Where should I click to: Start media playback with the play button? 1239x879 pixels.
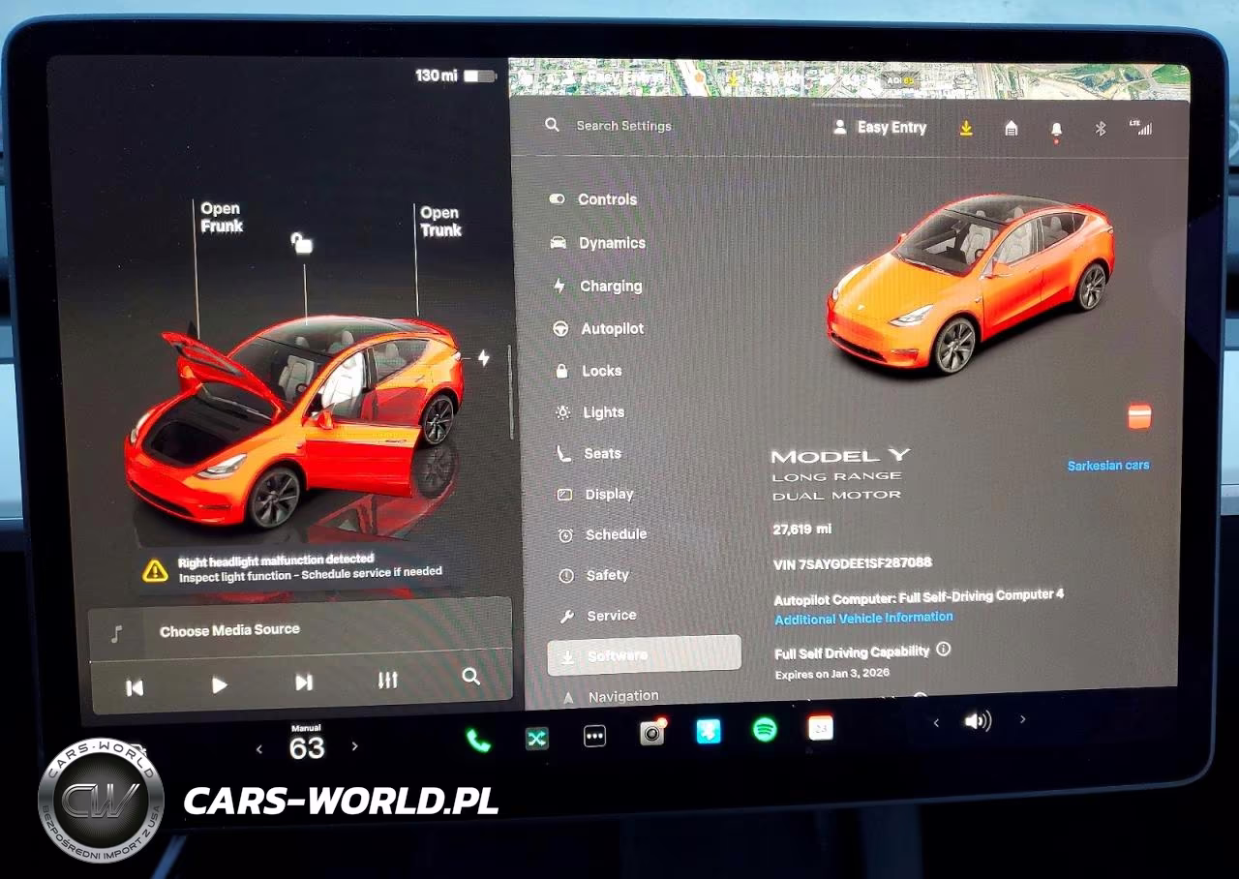point(220,685)
